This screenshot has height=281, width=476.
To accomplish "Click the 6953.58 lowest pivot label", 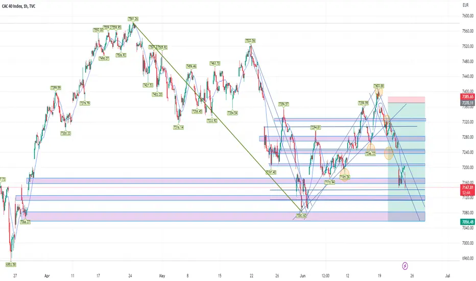I will [11, 265].
